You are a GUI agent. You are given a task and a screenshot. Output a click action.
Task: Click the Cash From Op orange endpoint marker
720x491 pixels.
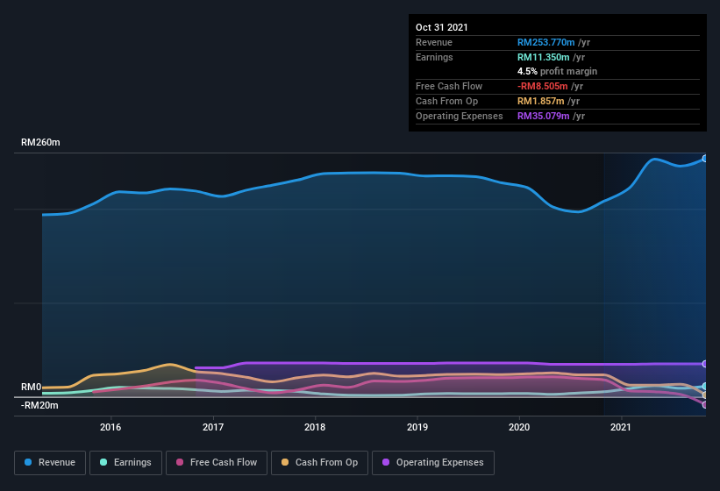(705, 395)
